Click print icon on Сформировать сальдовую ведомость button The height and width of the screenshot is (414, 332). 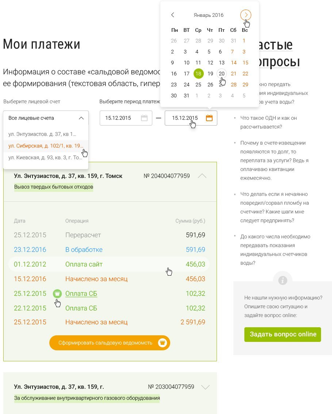pos(162,343)
